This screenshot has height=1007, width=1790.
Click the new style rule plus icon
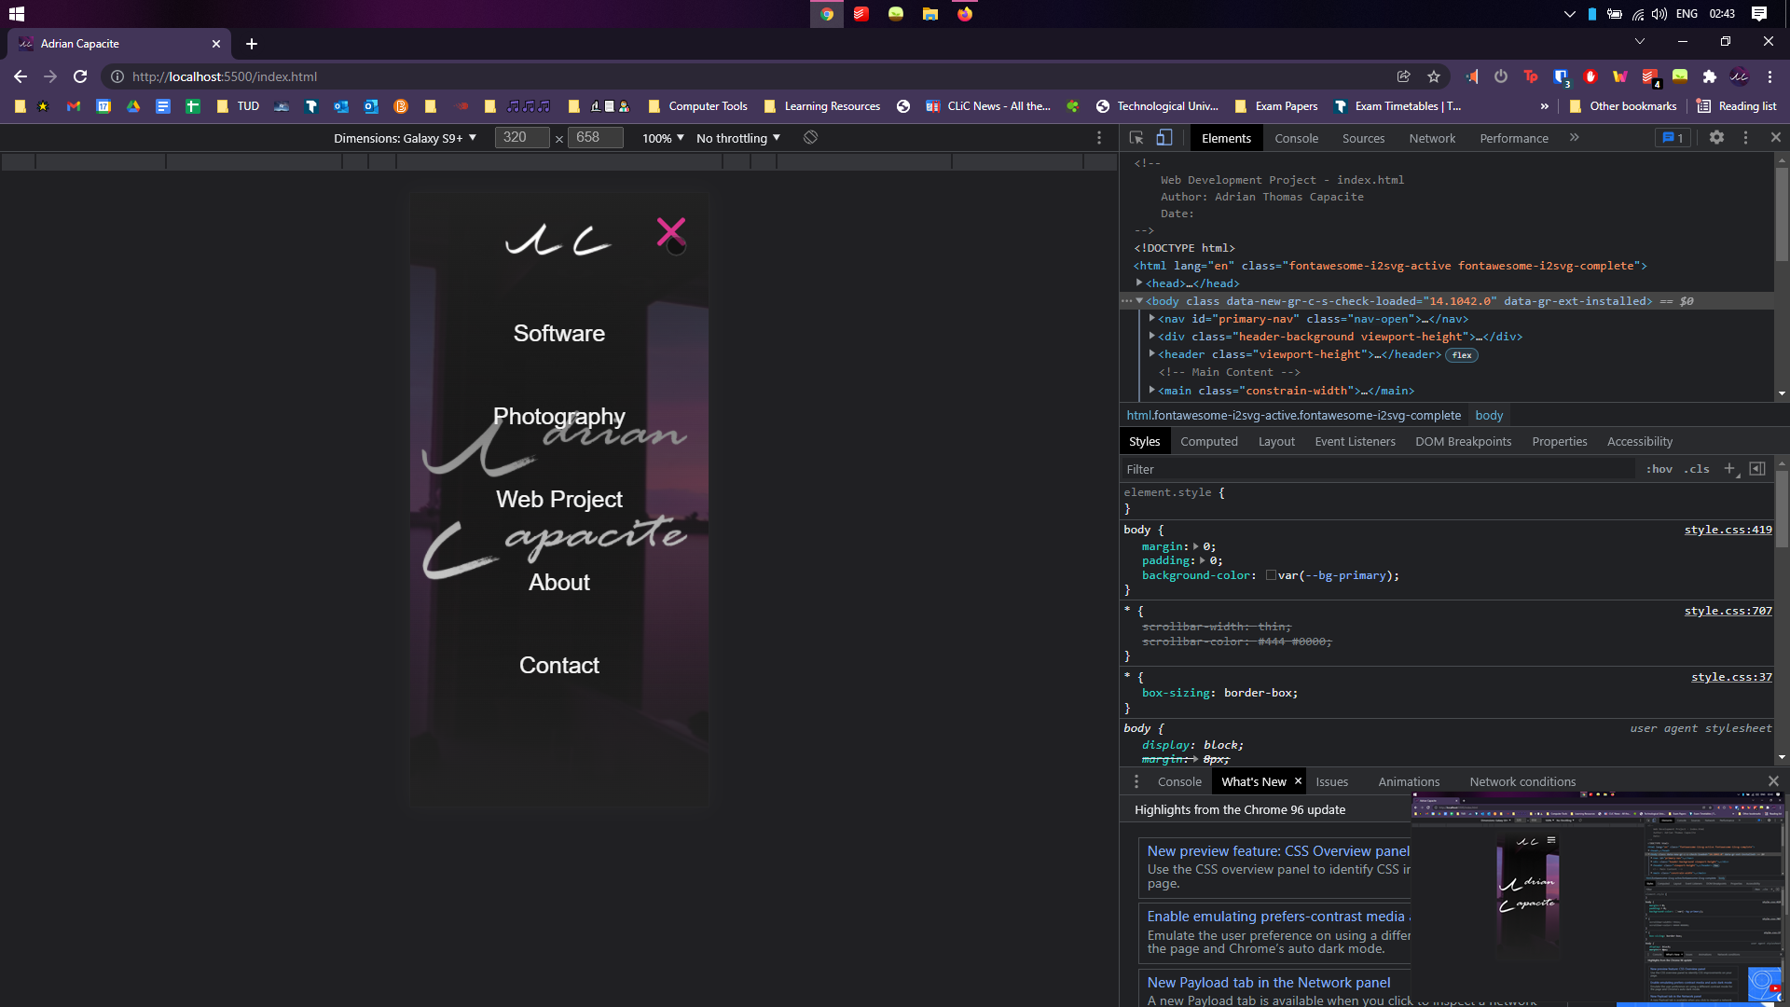[x=1730, y=469]
